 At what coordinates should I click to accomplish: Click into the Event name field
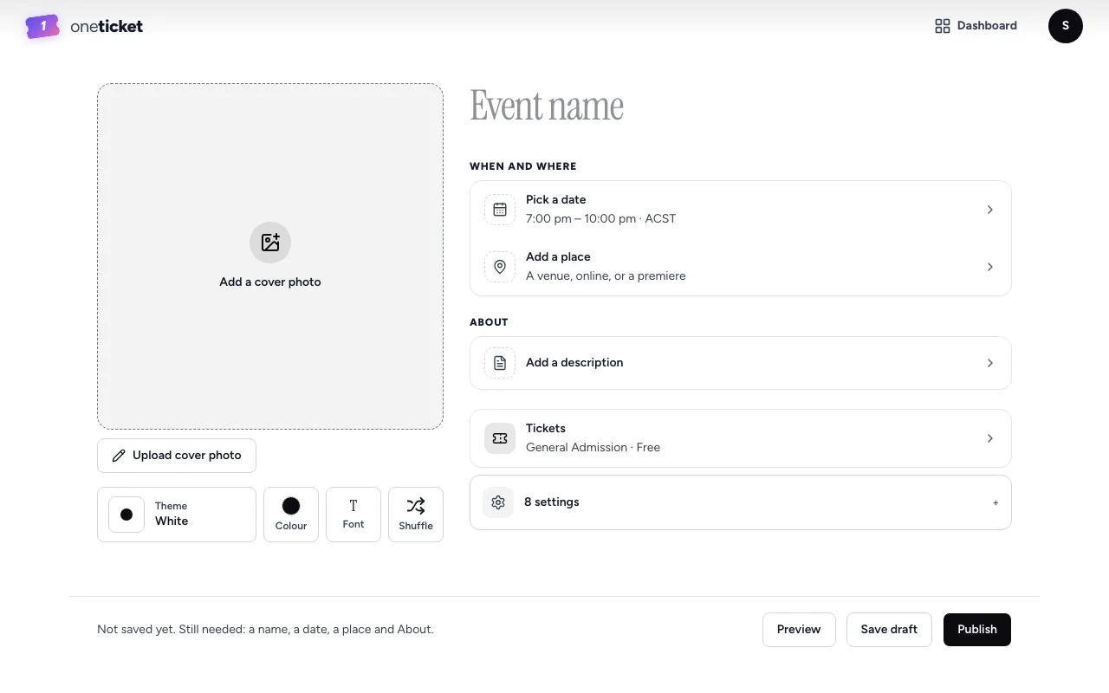tap(740, 106)
